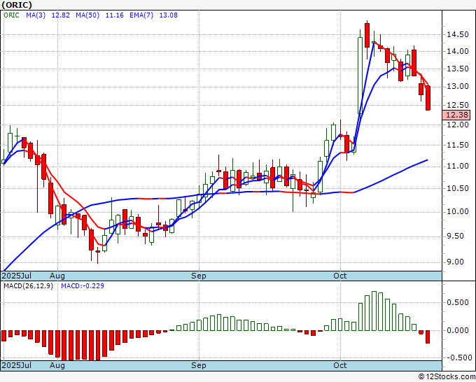Click the current price tag 12.38
The height and width of the screenshot is (382, 476).
[x=458, y=115]
